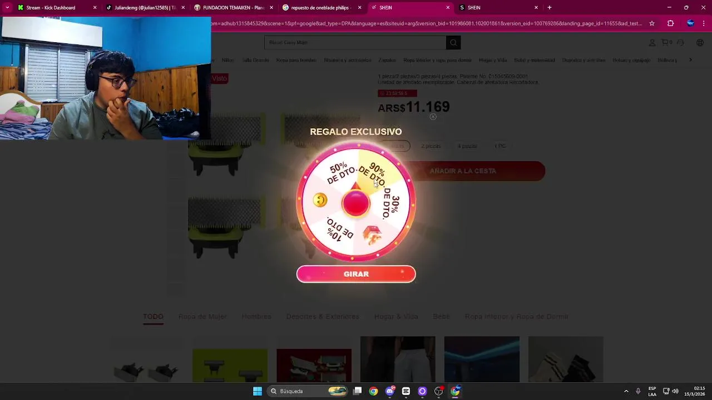Click the SHEIN search magnifier button
The height and width of the screenshot is (400, 712).
[x=453, y=43]
